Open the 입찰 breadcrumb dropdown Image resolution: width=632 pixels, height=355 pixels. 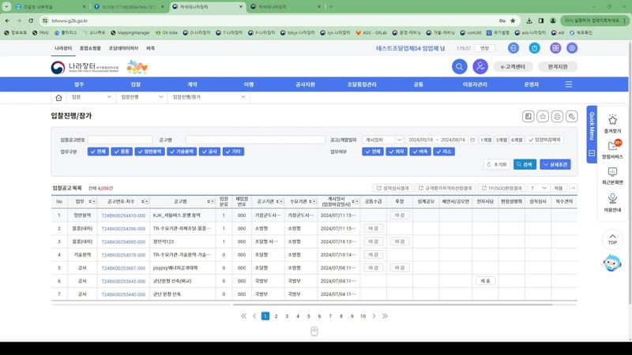click(x=91, y=97)
